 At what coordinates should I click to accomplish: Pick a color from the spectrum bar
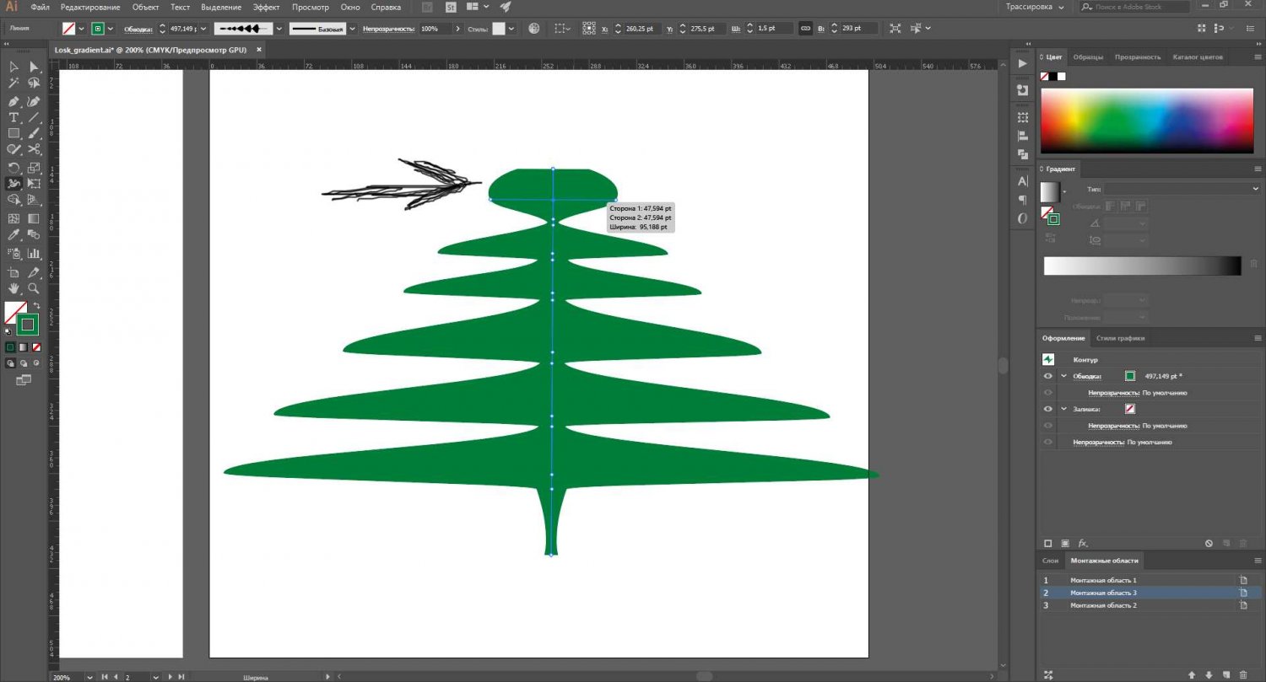[x=1146, y=121]
